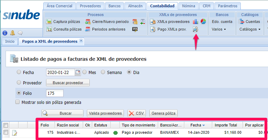Switch to Proveedores tab
This screenshot has height=140, width=268.
[90, 6]
